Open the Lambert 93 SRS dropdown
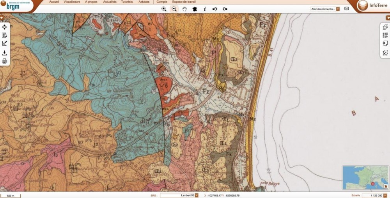 pyautogui.click(x=197, y=195)
